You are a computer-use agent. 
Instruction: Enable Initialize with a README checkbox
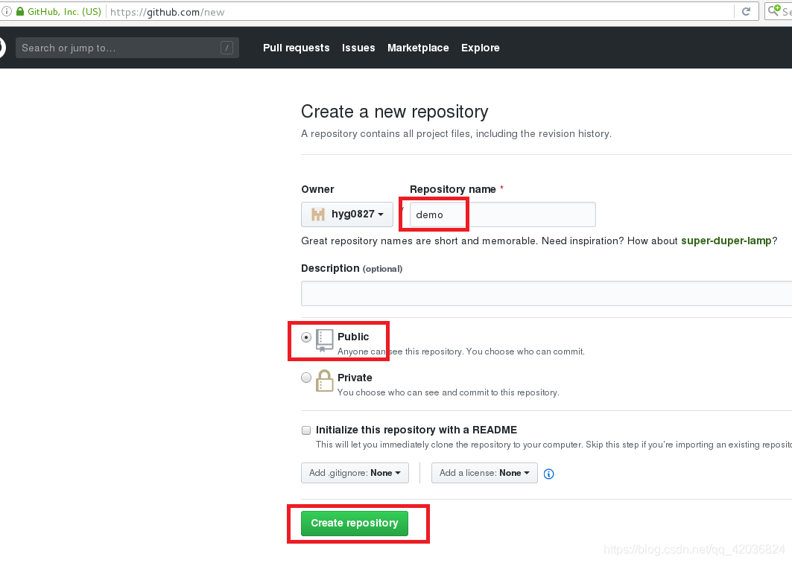306,430
